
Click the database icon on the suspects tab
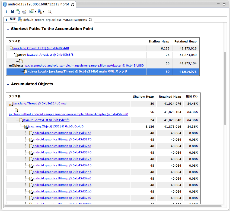pyautogui.click(x=20, y=19)
